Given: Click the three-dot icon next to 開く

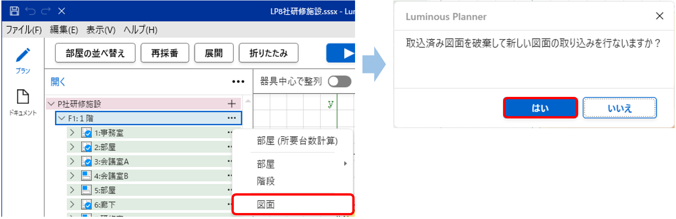Looking at the screenshot, I should point(238,82).
